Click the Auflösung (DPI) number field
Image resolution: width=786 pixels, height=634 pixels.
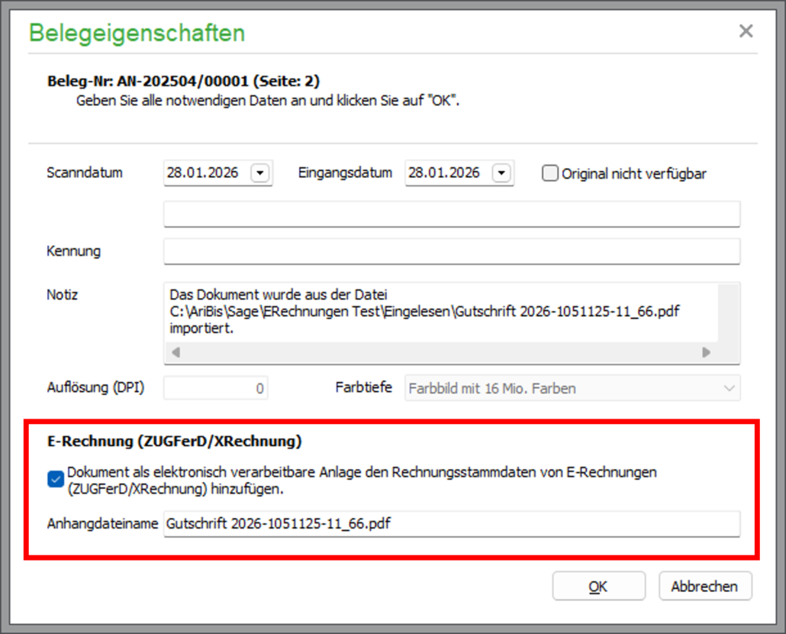click(x=216, y=388)
